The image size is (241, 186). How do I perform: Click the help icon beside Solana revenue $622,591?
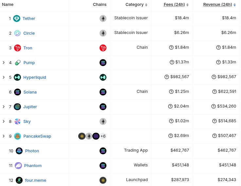click(x=214, y=92)
